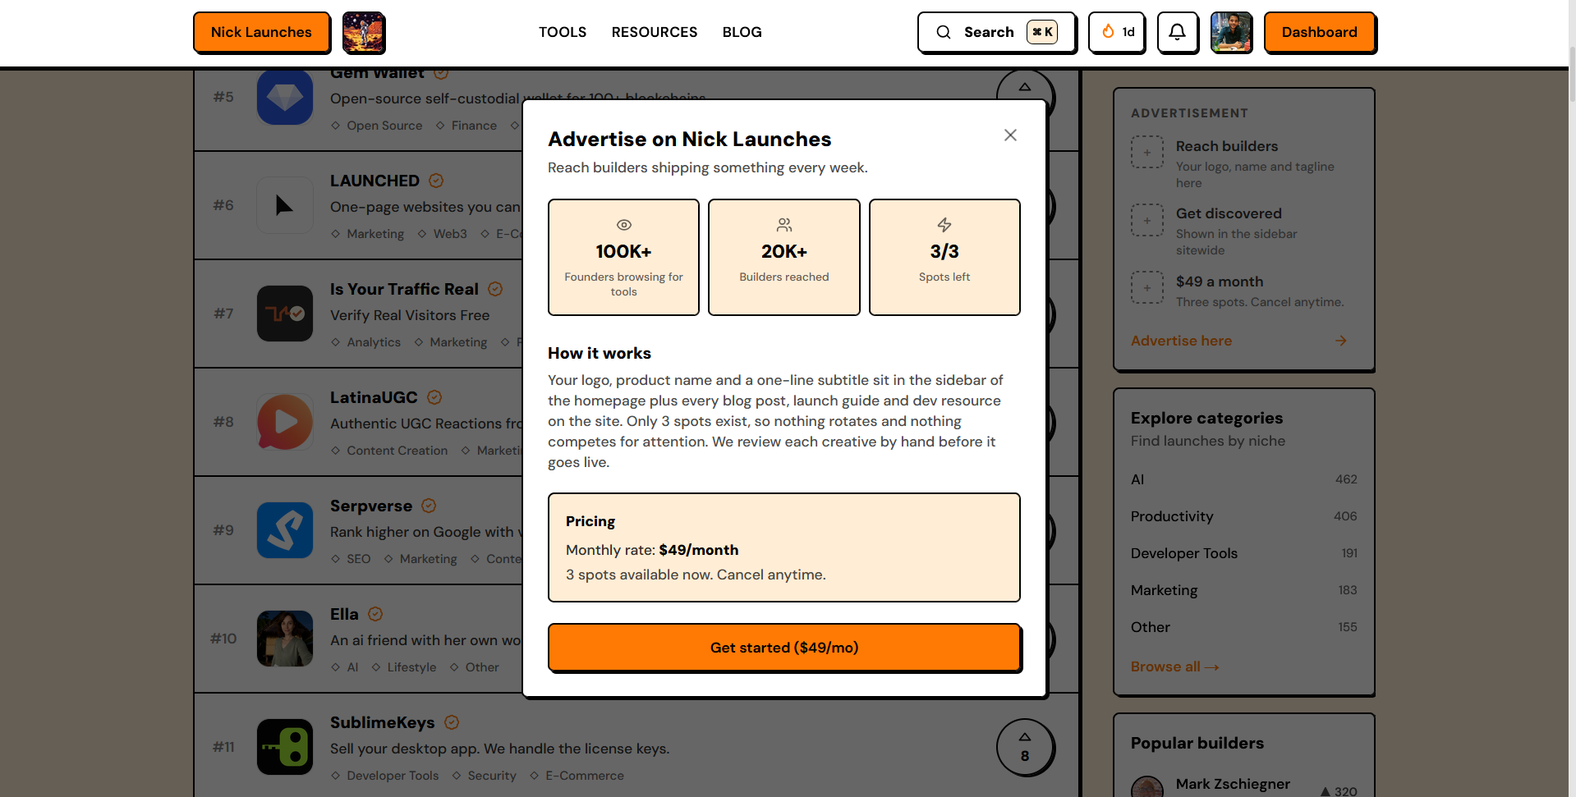Click the Analytics tag on Is Your Traffic Real
The image size is (1576, 797).
coord(366,342)
